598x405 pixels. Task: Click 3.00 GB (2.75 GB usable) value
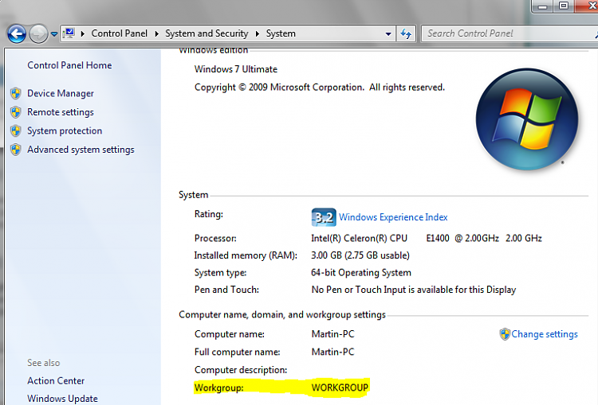(x=360, y=255)
